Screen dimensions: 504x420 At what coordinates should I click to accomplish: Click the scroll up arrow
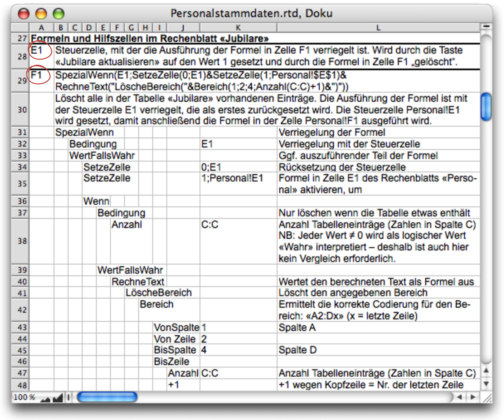coord(486,370)
